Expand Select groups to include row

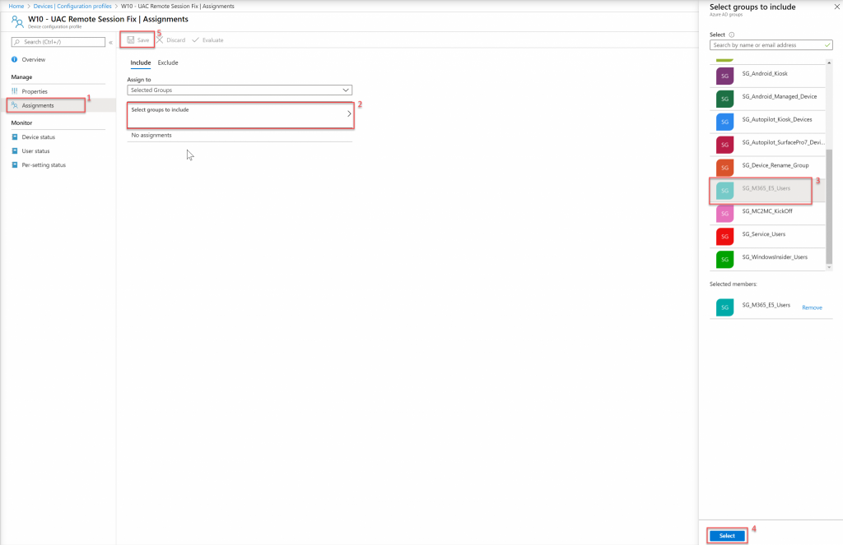(240, 114)
